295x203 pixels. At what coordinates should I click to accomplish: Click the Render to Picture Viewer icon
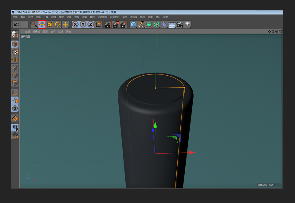coord(116,24)
